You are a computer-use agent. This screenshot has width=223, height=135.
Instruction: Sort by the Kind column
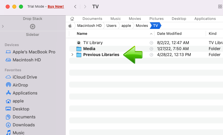[x=212, y=34]
